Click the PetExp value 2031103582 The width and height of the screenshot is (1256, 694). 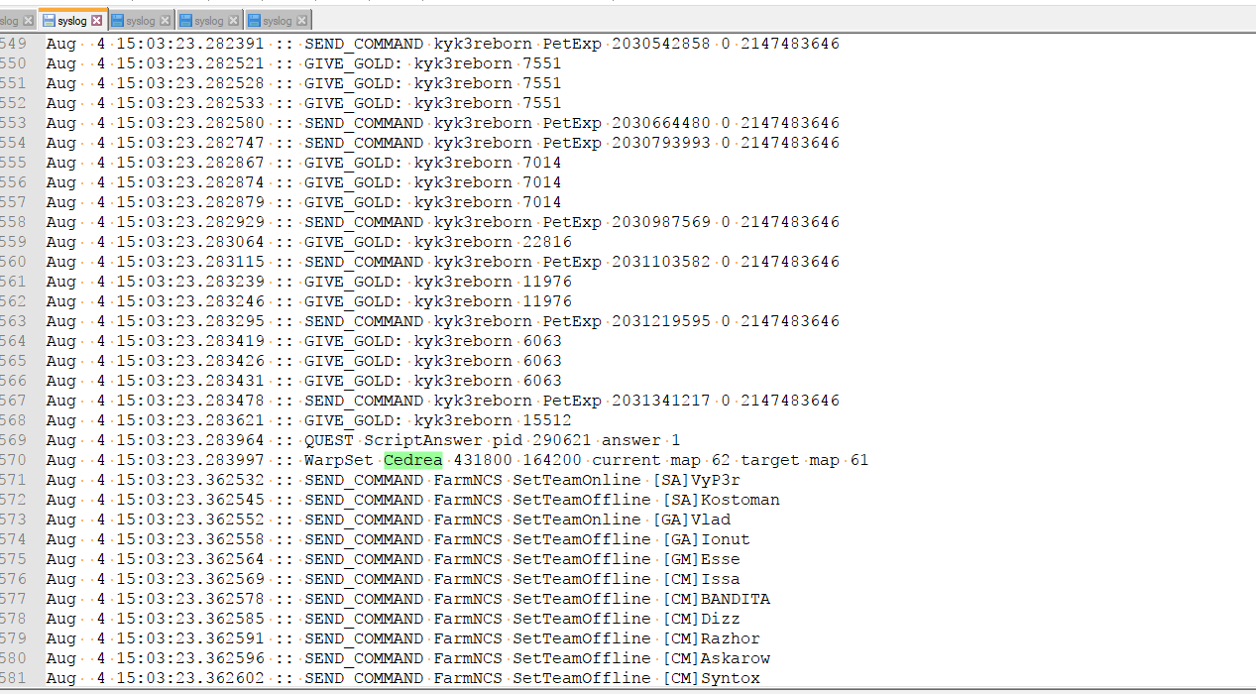point(661,262)
